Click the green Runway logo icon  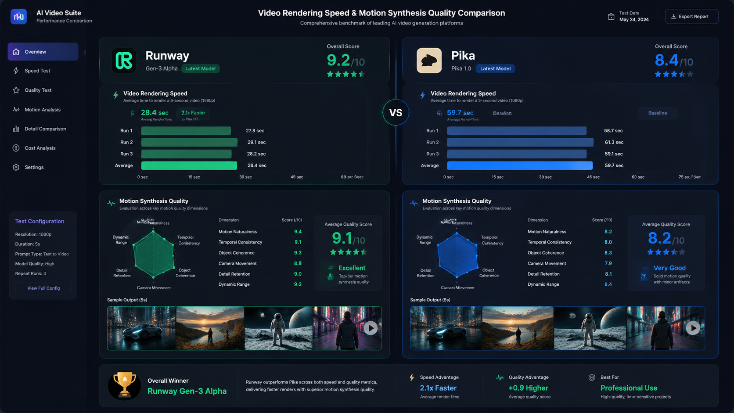tap(123, 61)
